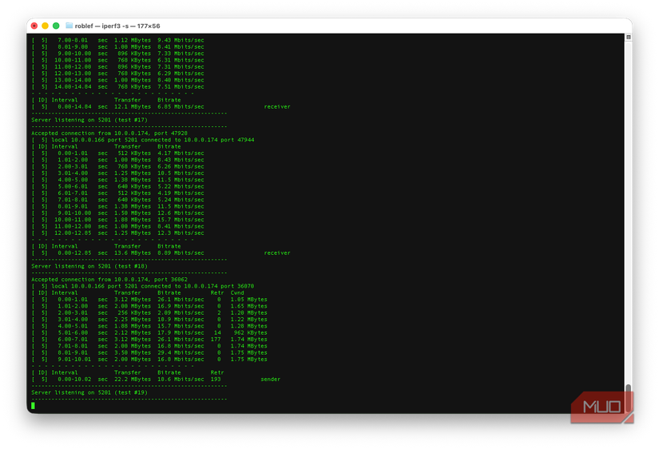This screenshot has width=659, height=449.
Task: Click the Cwnd value '1.65 MBytes'
Action: click(248, 307)
